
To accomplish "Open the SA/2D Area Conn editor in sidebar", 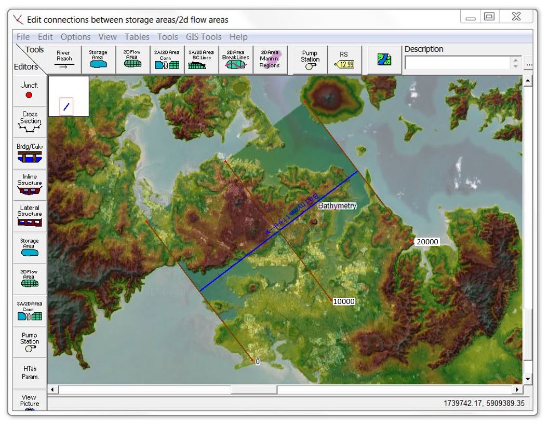I will coord(30,311).
